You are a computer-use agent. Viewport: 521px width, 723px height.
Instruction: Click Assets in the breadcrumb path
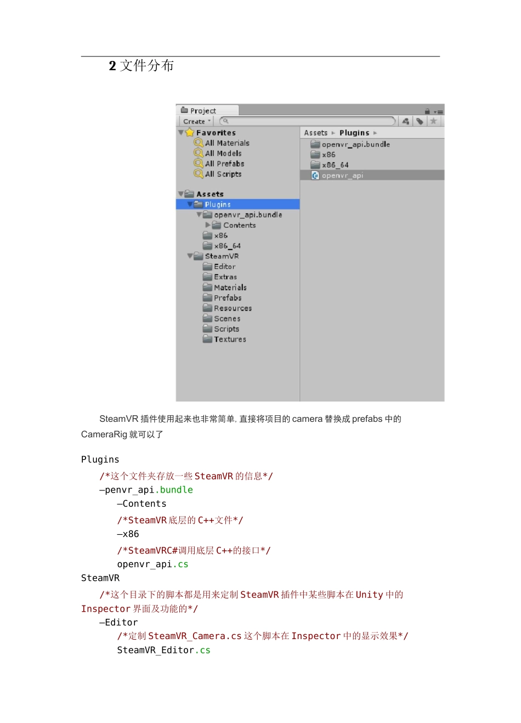316,133
